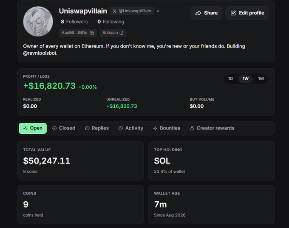Click the SOL top holding text
Screen dimensions: 289x228
click(x=162, y=161)
